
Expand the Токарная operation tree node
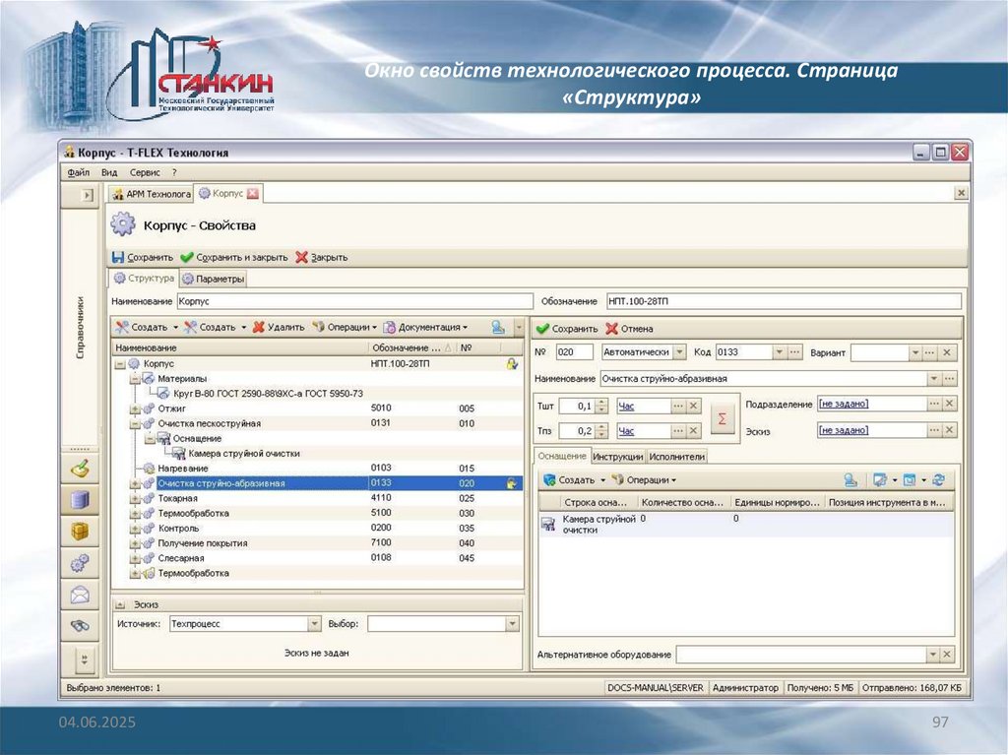135,498
